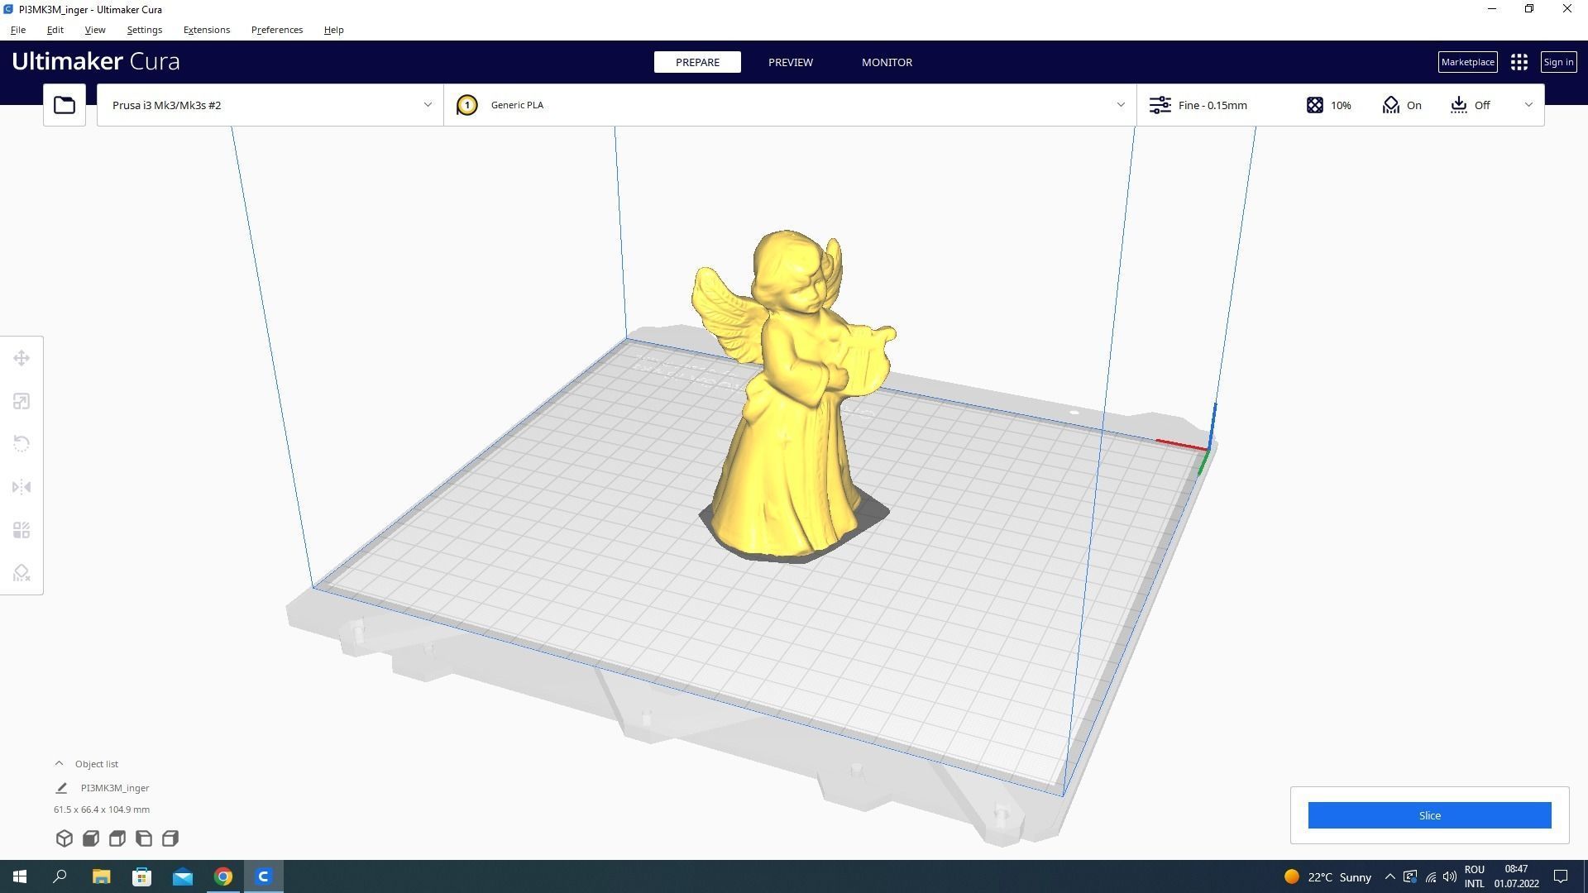Switch to the PREVIEW stage
Image resolution: width=1588 pixels, height=893 pixels.
(791, 62)
